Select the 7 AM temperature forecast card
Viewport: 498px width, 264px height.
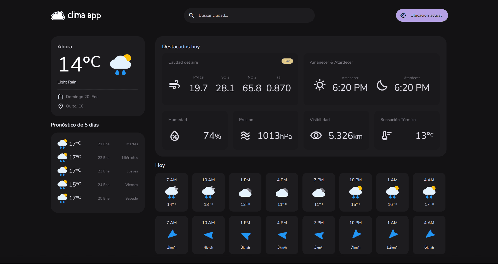(x=171, y=192)
